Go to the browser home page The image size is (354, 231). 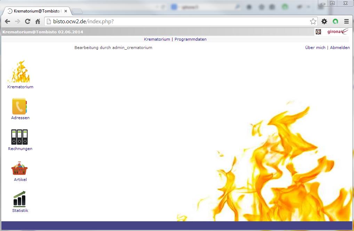38,22
